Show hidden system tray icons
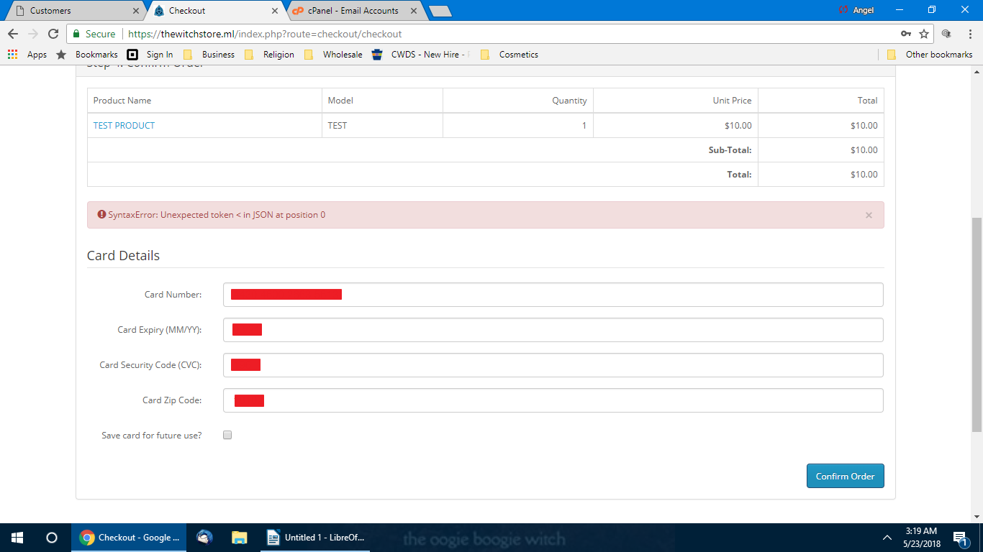Viewport: 983px width, 552px height. pyautogui.click(x=887, y=538)
